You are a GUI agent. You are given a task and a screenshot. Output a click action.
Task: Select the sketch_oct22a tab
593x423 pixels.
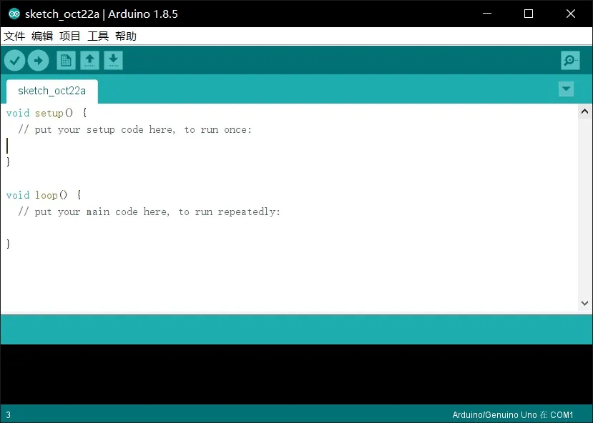(52, 91)
